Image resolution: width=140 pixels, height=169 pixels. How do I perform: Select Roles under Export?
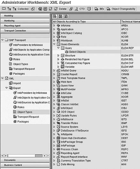[21, 107]
